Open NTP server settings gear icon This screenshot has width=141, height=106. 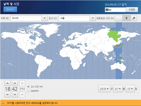coord(134,18)
